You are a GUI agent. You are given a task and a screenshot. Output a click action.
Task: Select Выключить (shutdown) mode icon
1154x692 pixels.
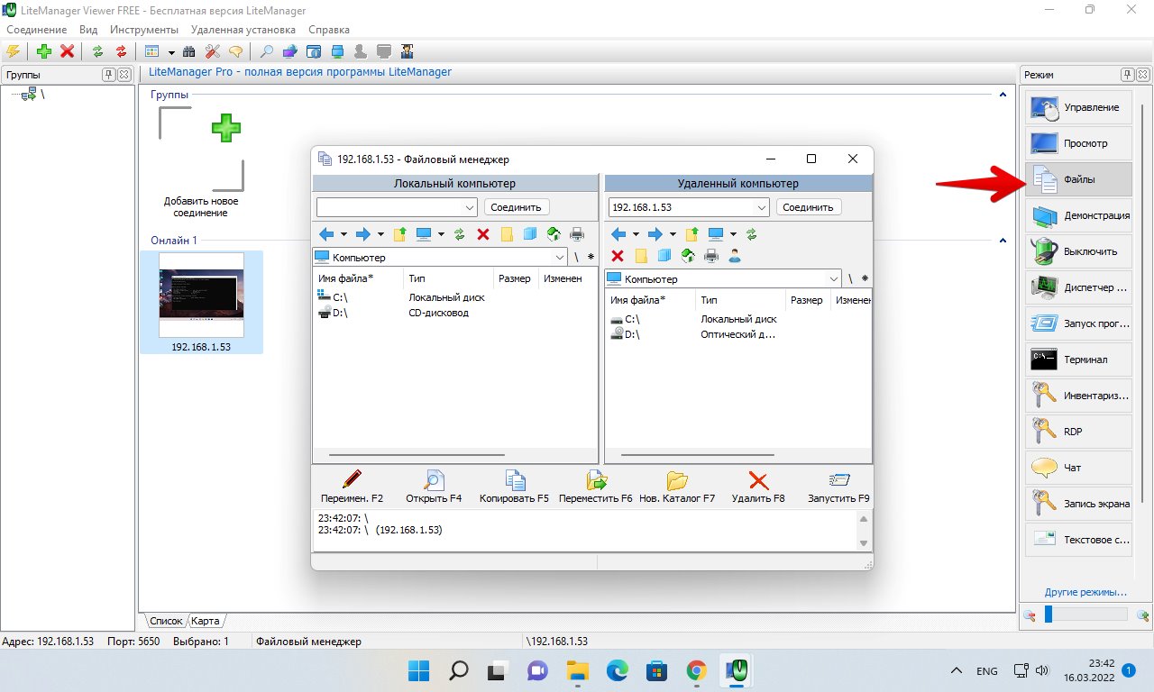(x=1078, y=251)
